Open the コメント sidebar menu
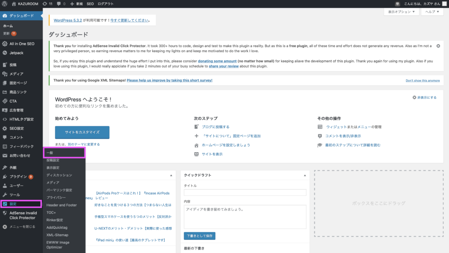Viewport: 449px width, 253px height. (x=21, y=137)
